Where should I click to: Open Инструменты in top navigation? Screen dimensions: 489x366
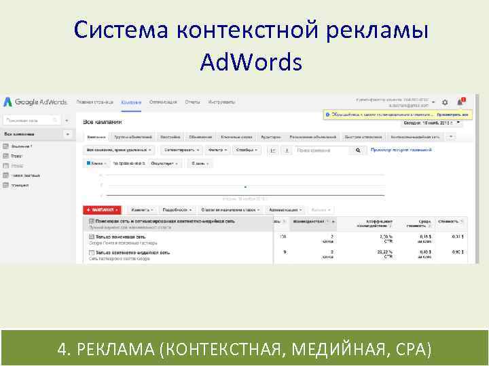click(221, 102)
